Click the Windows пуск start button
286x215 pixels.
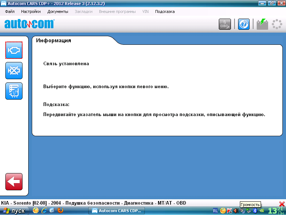(15, 211)
